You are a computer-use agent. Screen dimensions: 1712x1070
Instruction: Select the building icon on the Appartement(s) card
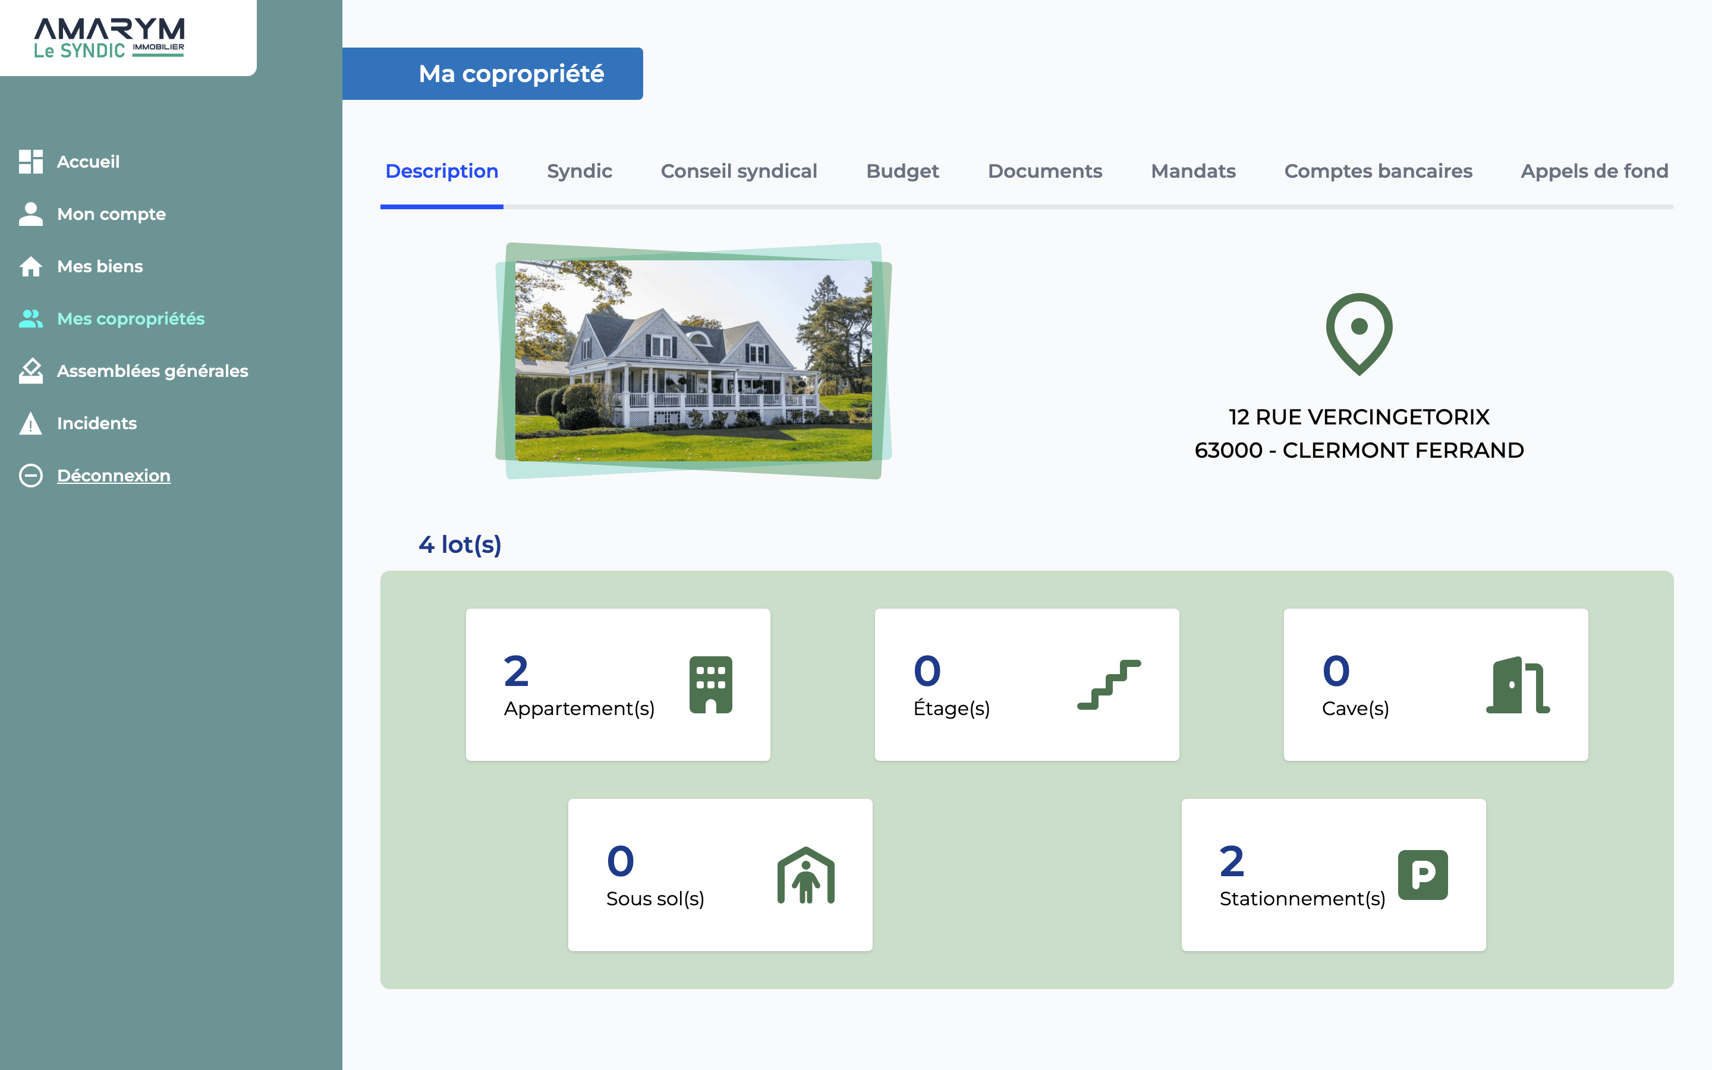click(712, 684)
